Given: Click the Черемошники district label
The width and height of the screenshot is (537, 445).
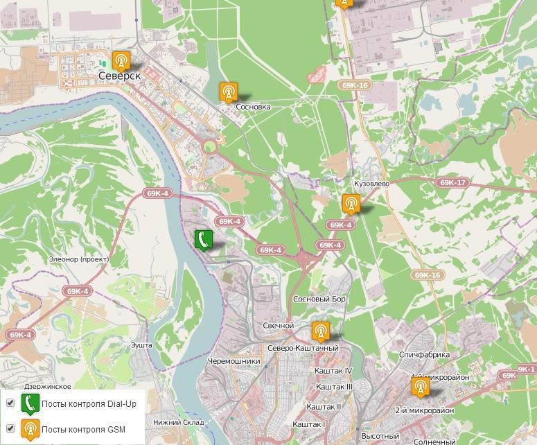Looking at the screenshot, I should tap(234, 361).
